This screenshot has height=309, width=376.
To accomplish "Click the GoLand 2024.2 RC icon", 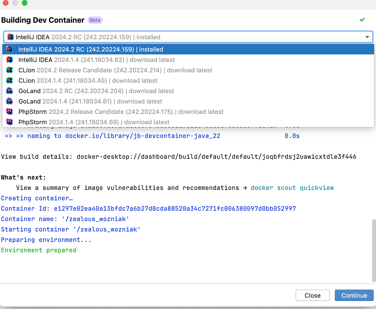I will point(9,91).
